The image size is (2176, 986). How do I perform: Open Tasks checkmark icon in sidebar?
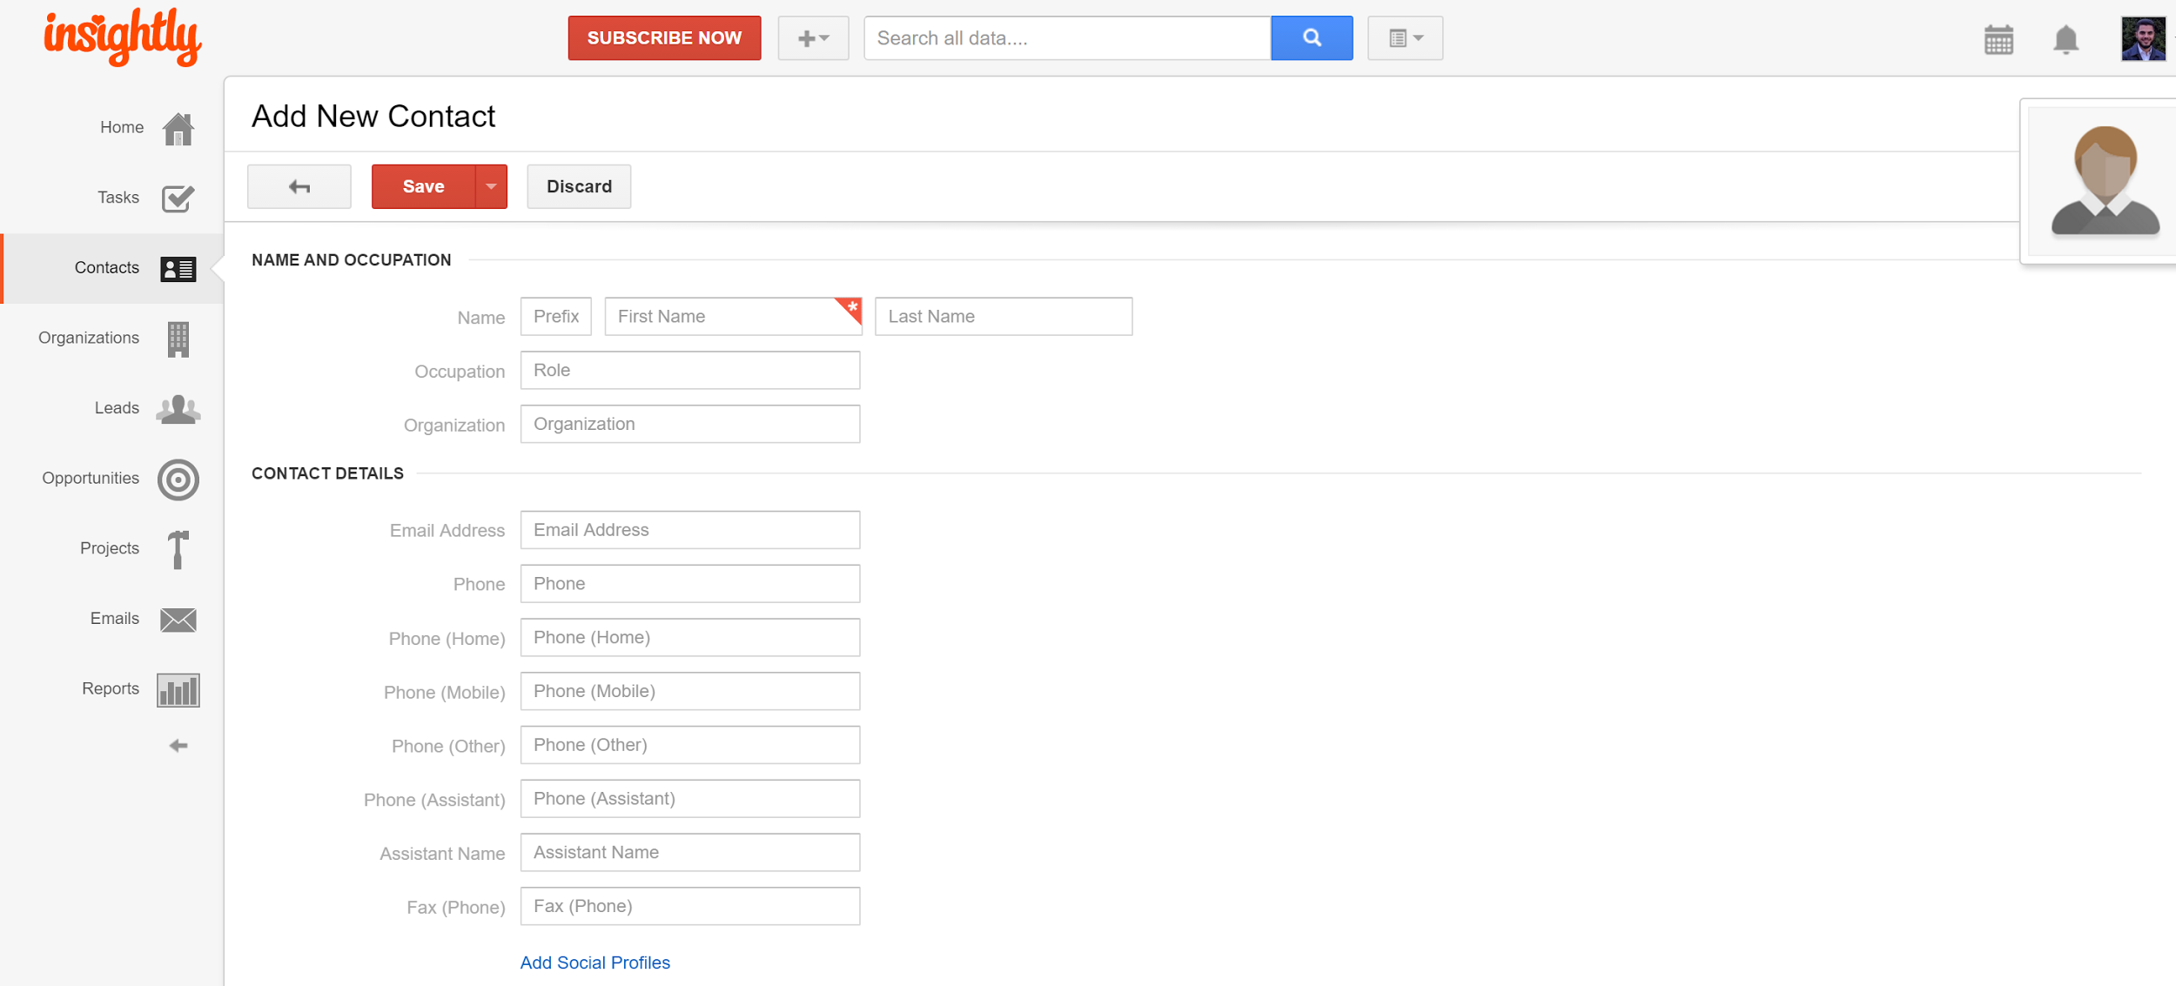(178, 198)
